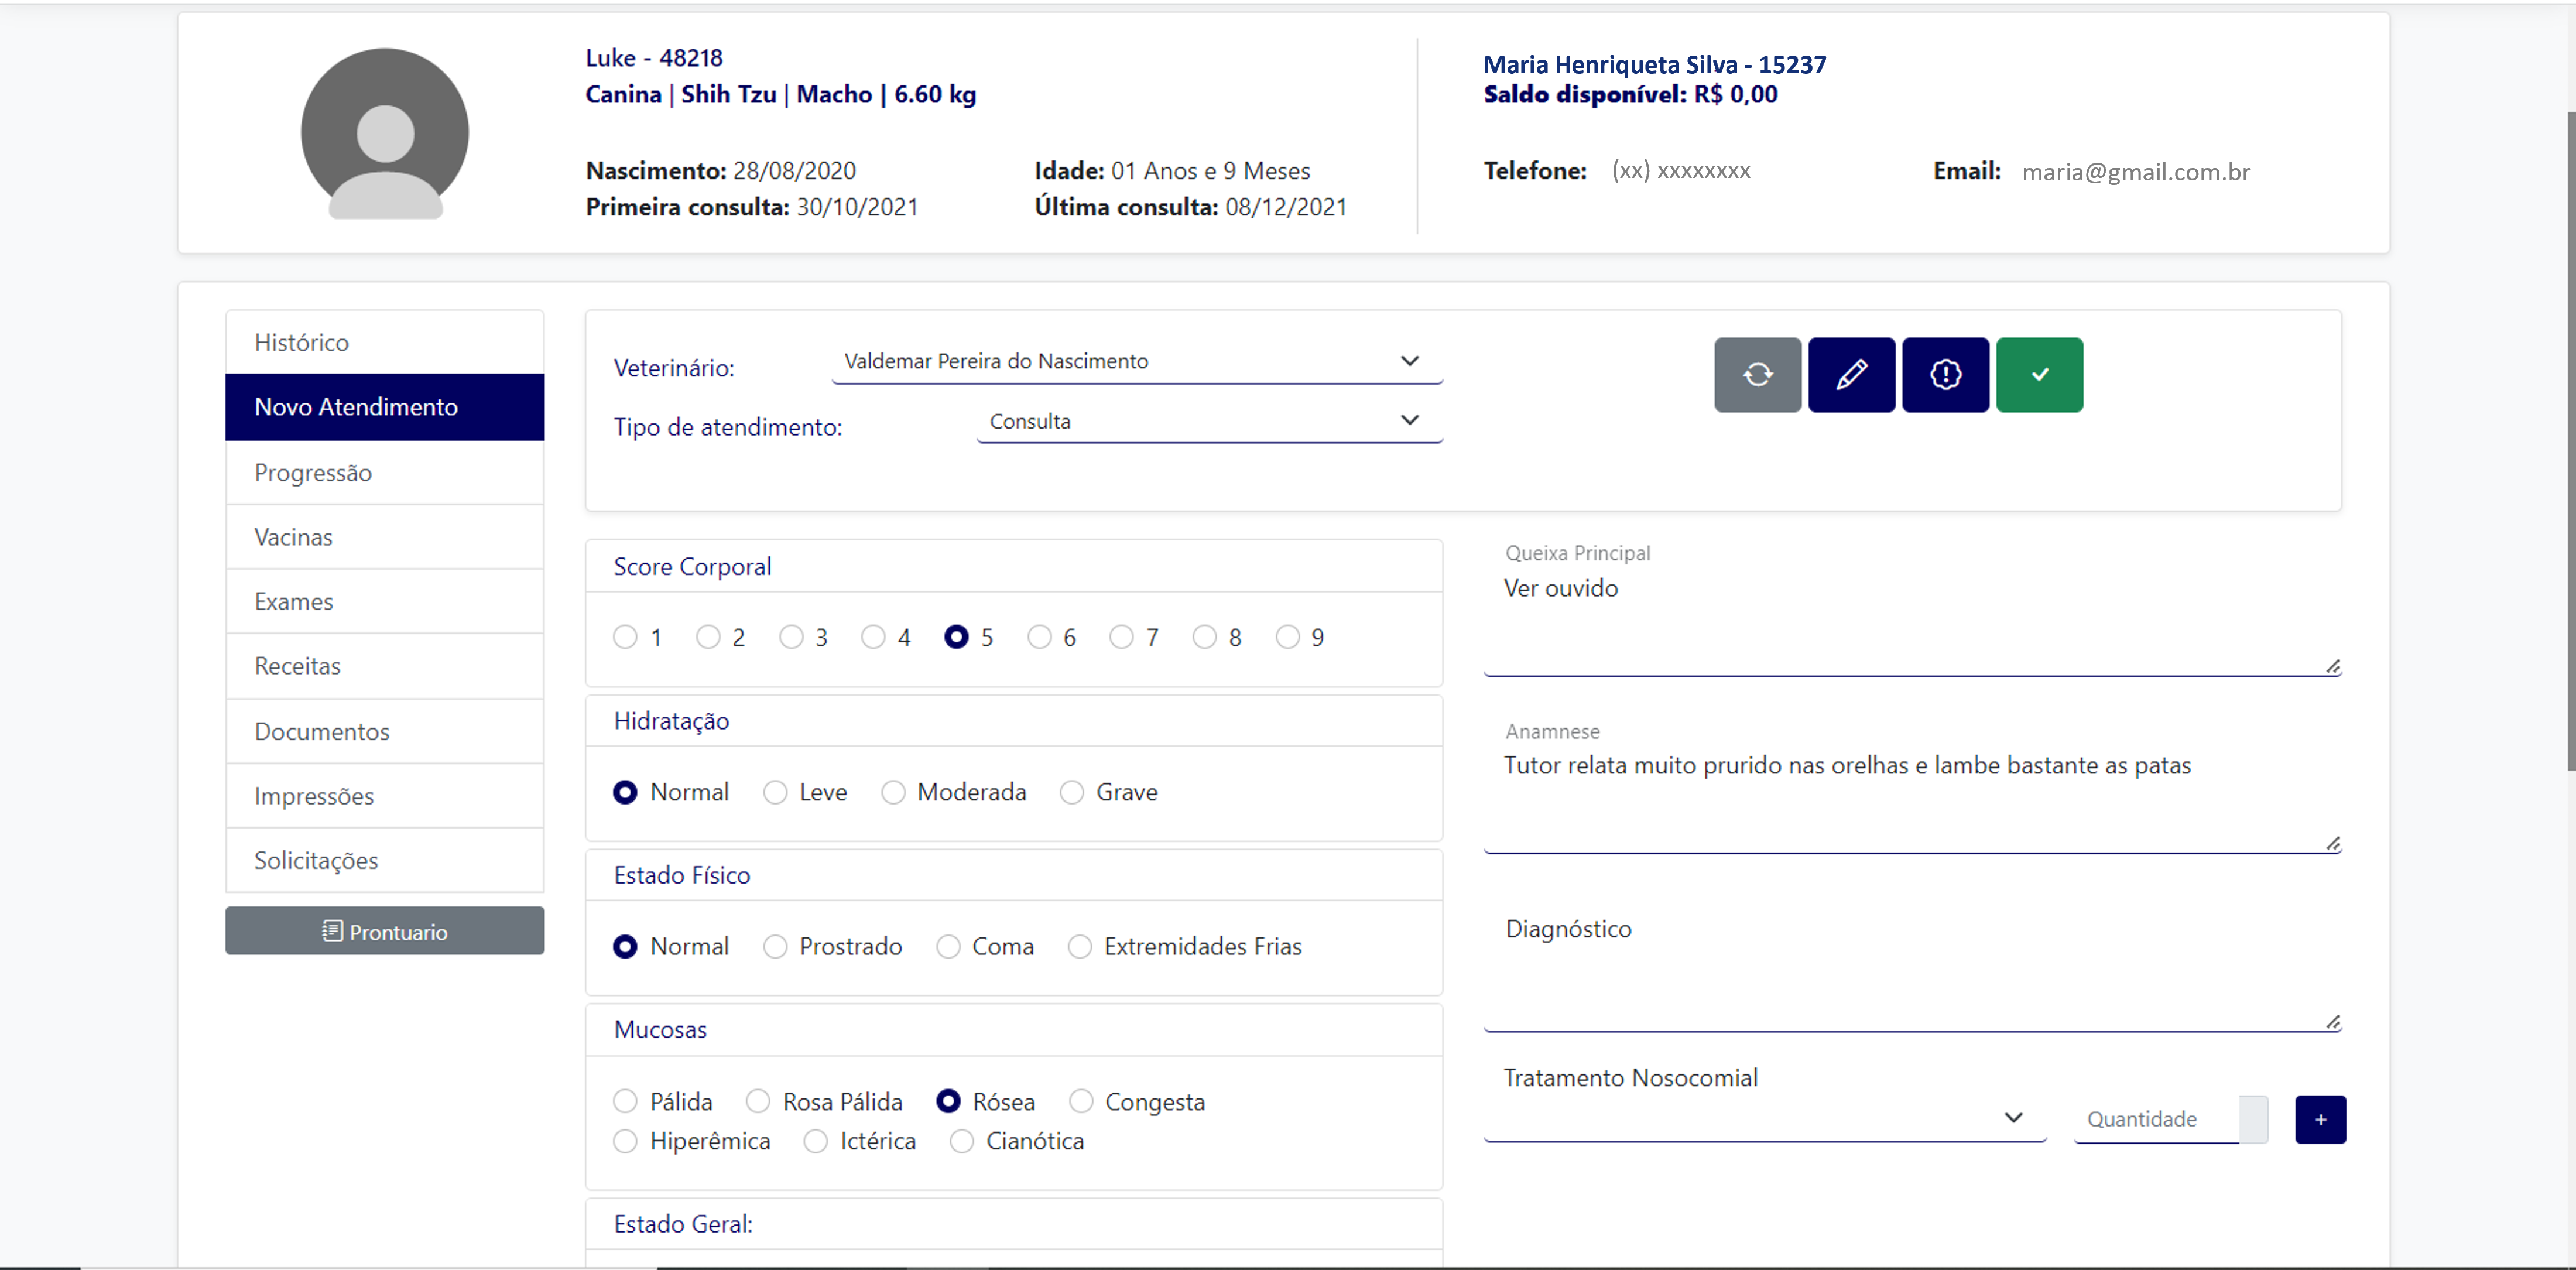Select Cianótica mucosa option
The image size is (2576, 1270).
962,1141
